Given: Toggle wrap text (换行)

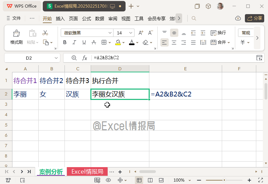Looking at the screenshot, I should click(x=218, y=33).
